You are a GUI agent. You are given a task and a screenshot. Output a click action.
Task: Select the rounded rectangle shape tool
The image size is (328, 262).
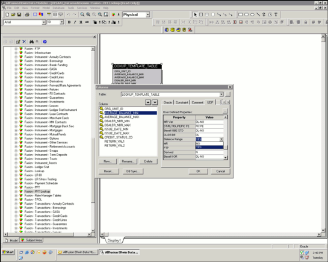pos(246,14)
